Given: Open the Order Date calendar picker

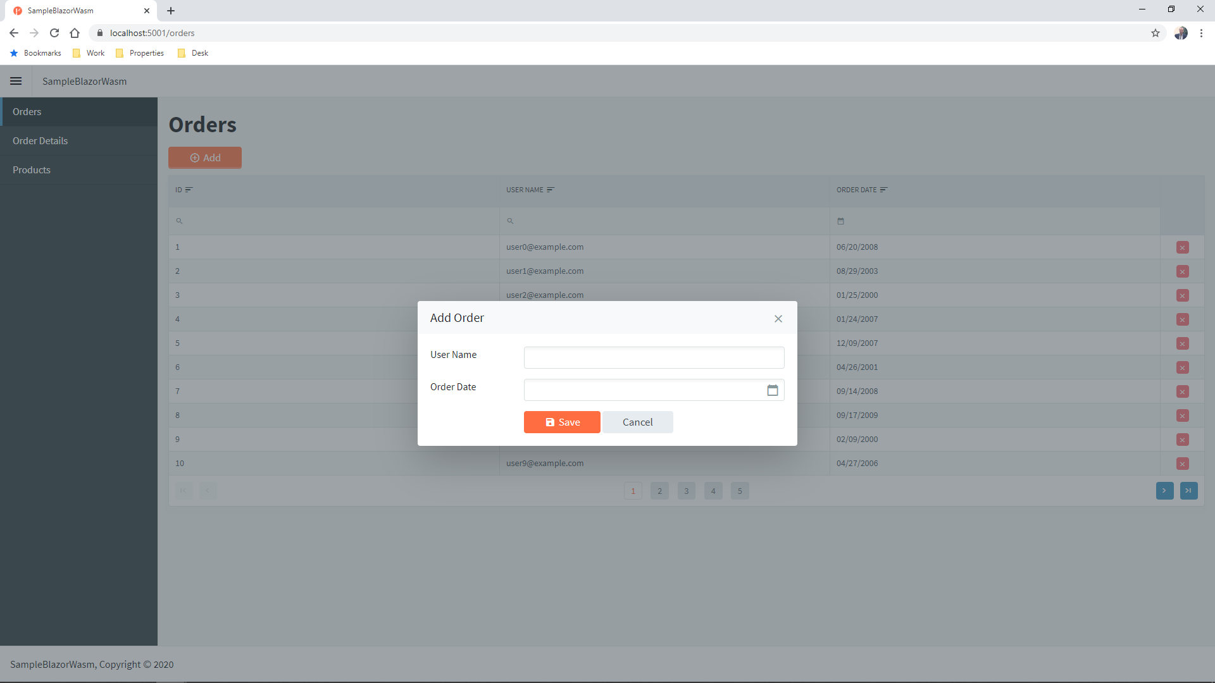Looking at the screenshot, I should pyautogui.click(x=773, y=390).
